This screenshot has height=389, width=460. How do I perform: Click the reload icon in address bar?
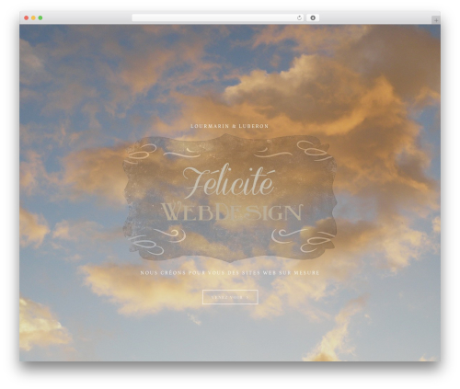coord(299,18)
